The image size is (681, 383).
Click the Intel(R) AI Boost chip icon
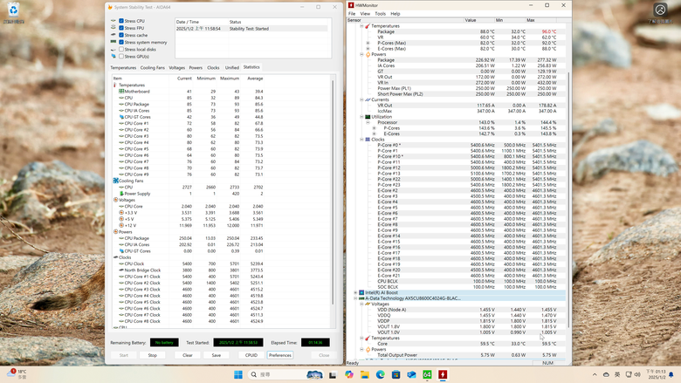[361, 293]
